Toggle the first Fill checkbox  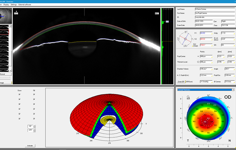[34, 94]
